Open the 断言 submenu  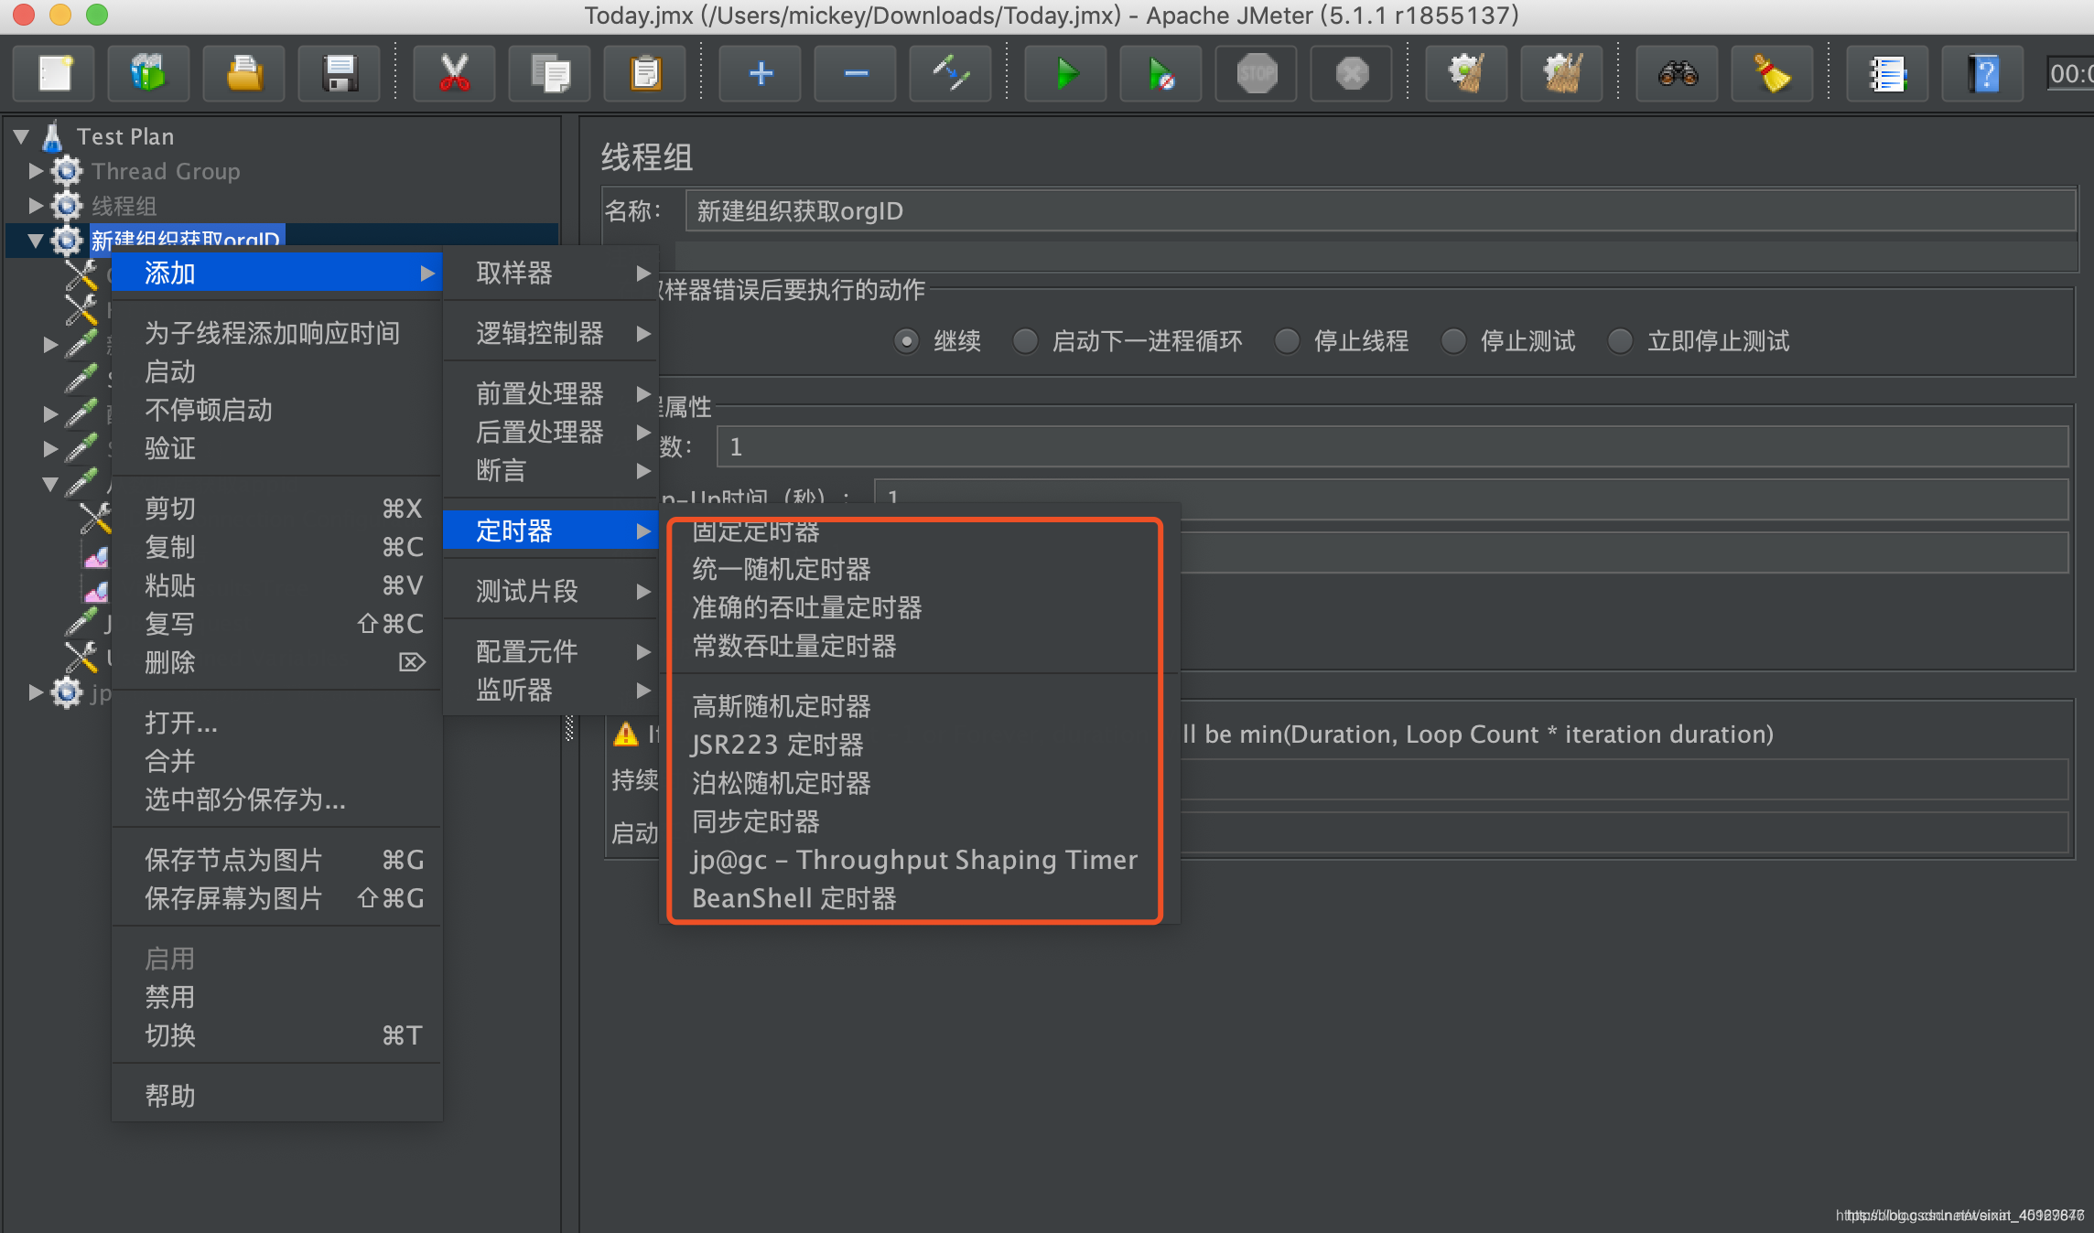(551, 470)
